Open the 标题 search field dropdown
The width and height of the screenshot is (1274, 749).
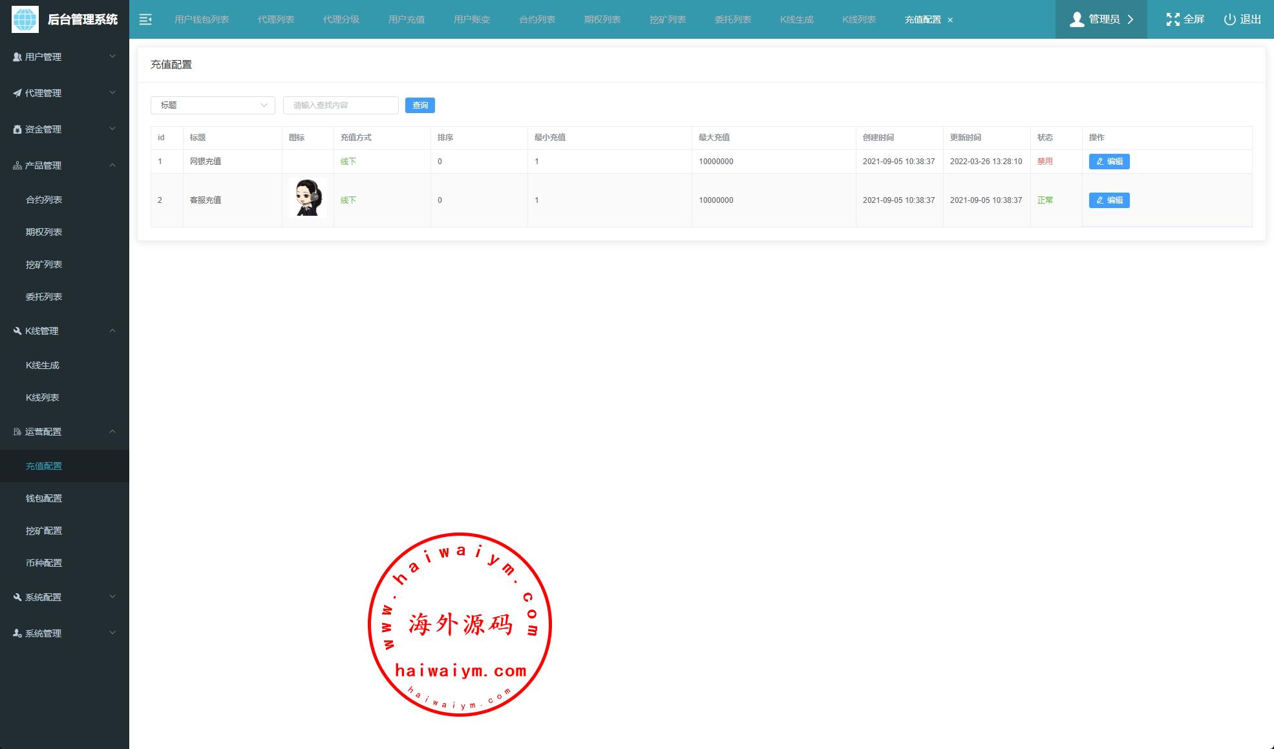213,105
